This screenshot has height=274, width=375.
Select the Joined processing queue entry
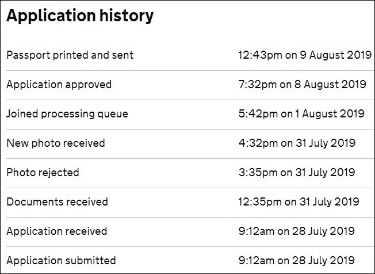point(67,114)
